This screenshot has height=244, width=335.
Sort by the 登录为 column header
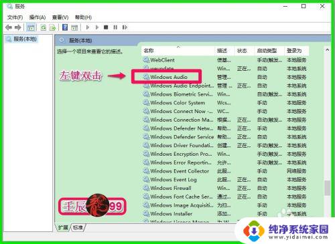tap(297, 51)
